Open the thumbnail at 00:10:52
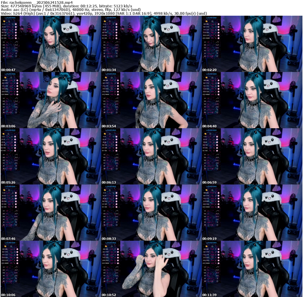 click(x=151, y=269)
